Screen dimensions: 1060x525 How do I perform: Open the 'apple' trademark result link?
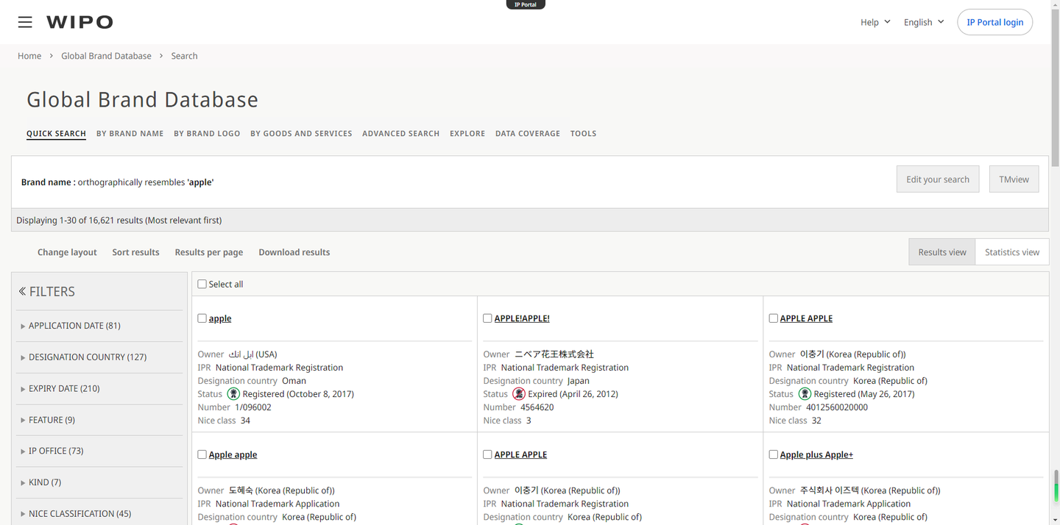pyautogui.click(x=220, y=318)
